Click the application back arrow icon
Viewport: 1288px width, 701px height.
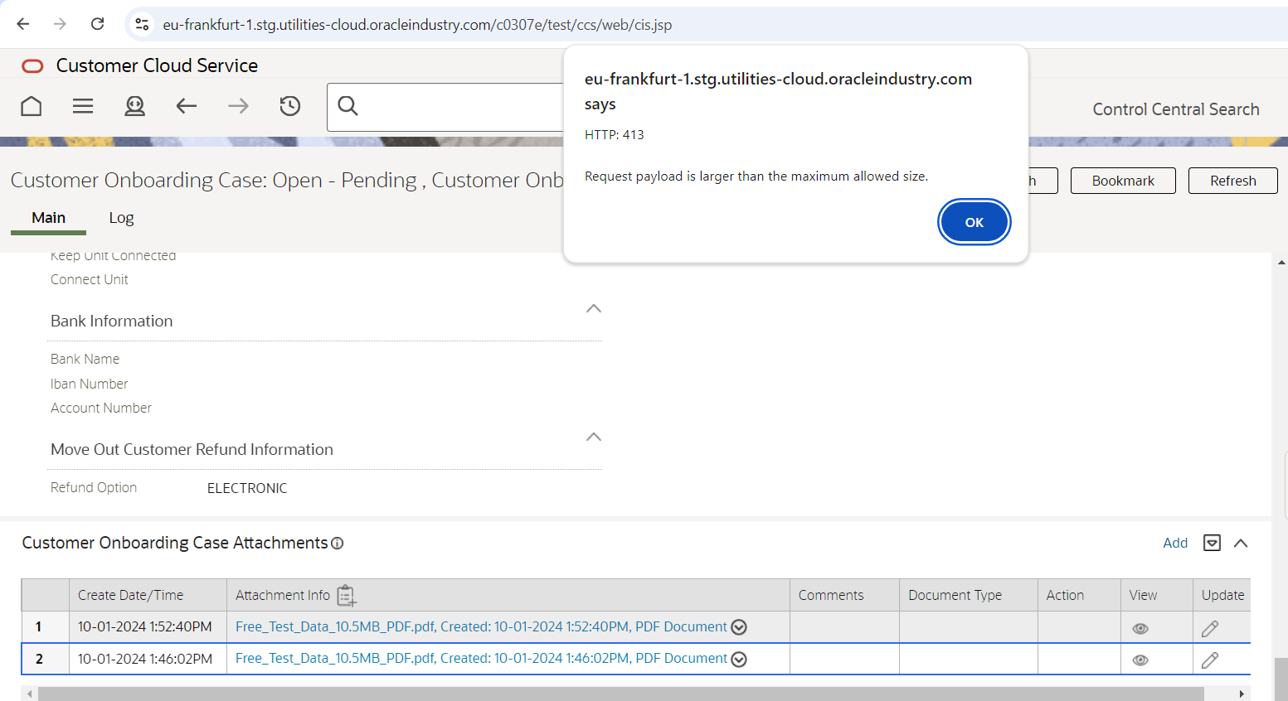tap(187, 106)
